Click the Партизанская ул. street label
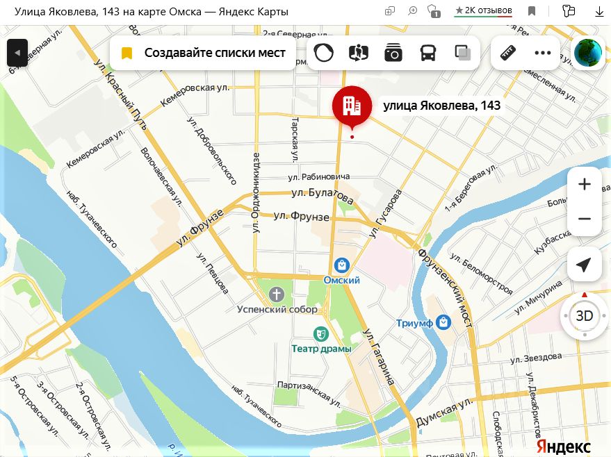Image resolution: width=611 pixels, height=457 pixels. click(x=309, y=394)
